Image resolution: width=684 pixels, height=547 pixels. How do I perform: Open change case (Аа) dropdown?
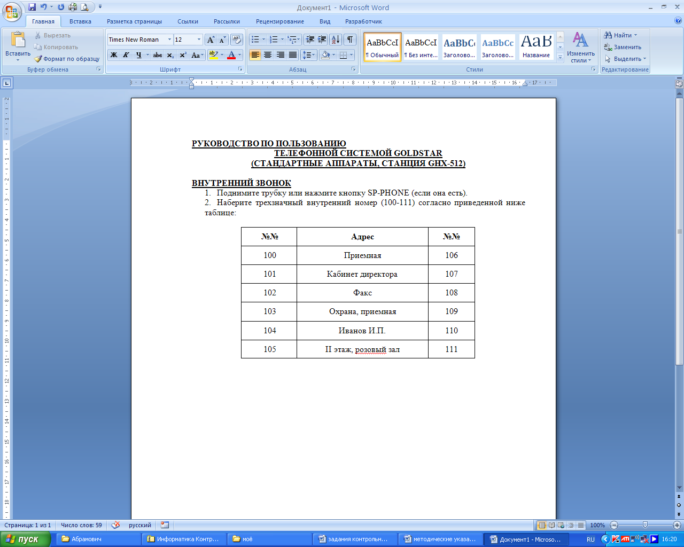198,55
